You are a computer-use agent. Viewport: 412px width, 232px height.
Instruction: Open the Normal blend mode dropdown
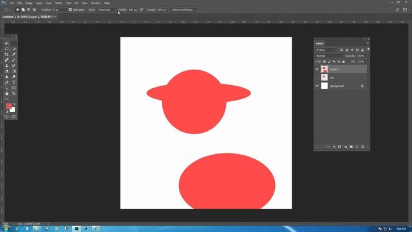pos(329,56)
